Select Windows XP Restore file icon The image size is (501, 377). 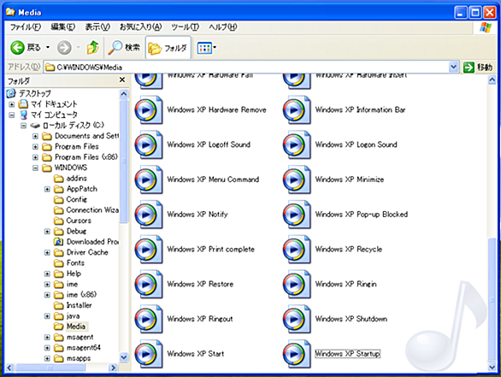point(149,284)
